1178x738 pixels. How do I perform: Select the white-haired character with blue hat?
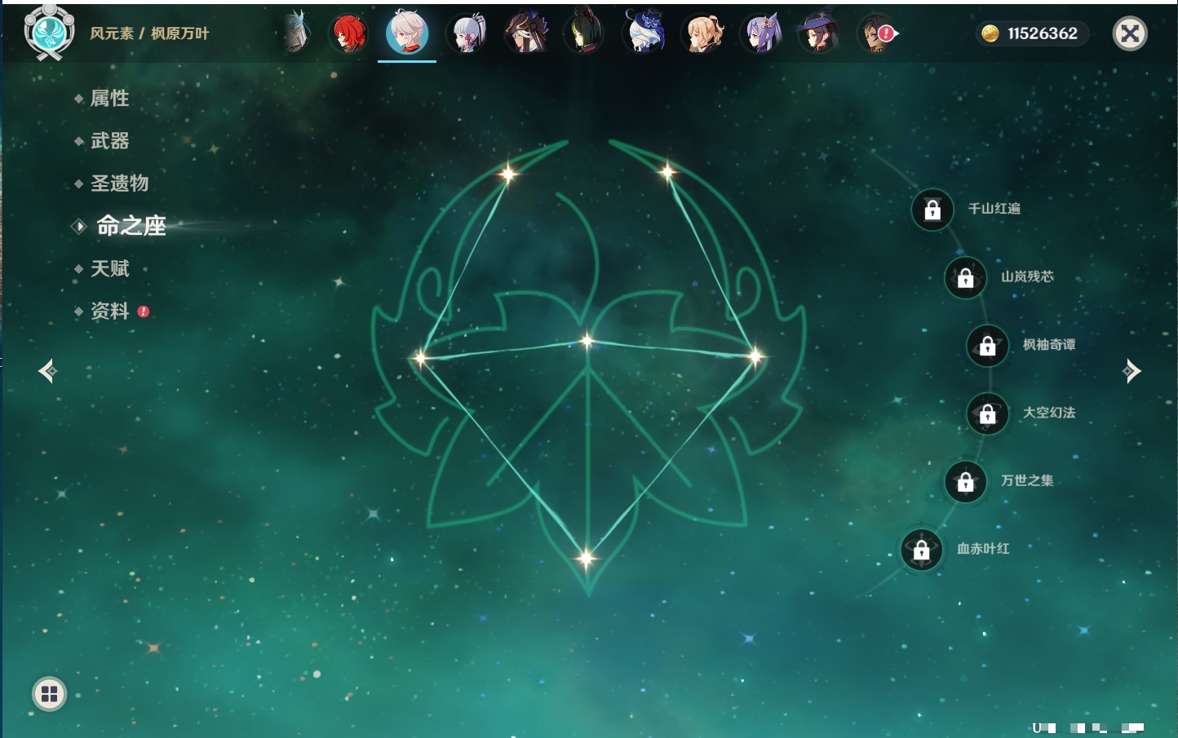[644, 33]
